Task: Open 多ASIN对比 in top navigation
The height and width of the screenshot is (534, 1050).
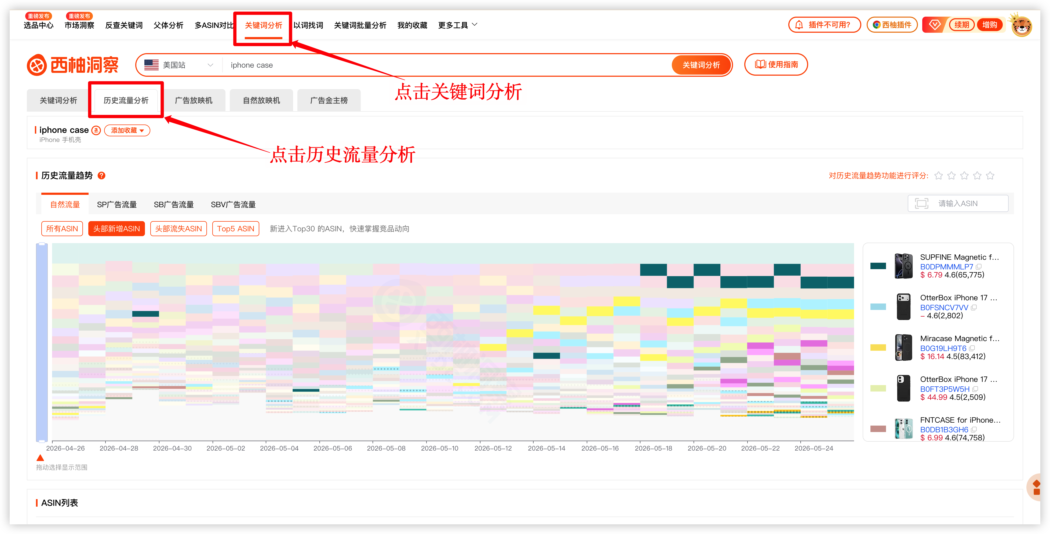Action: click(214, 25)
